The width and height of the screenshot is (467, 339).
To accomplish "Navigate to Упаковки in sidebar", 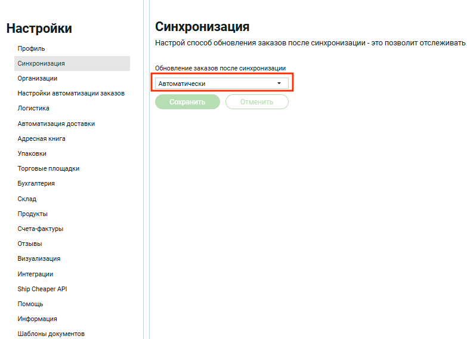I will pos(32,153).
